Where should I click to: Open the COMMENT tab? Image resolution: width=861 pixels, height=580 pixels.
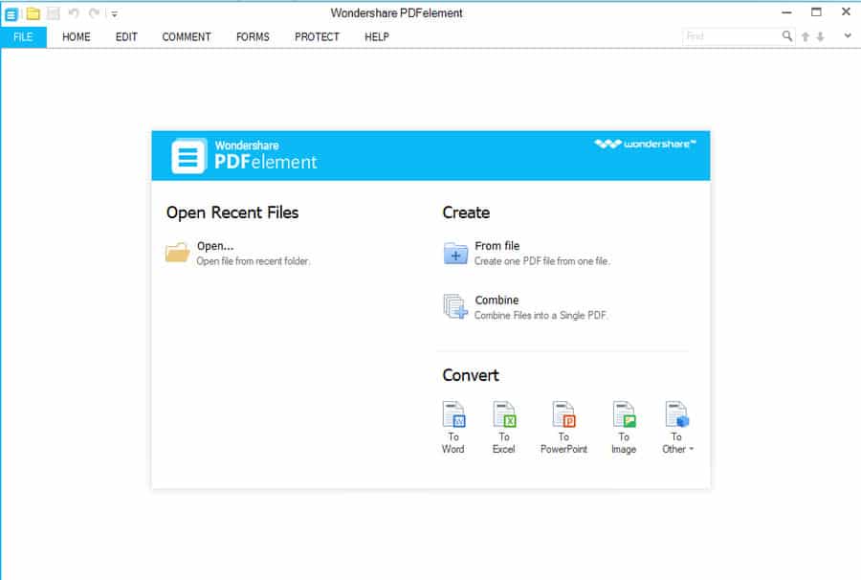tap(187, 36)
